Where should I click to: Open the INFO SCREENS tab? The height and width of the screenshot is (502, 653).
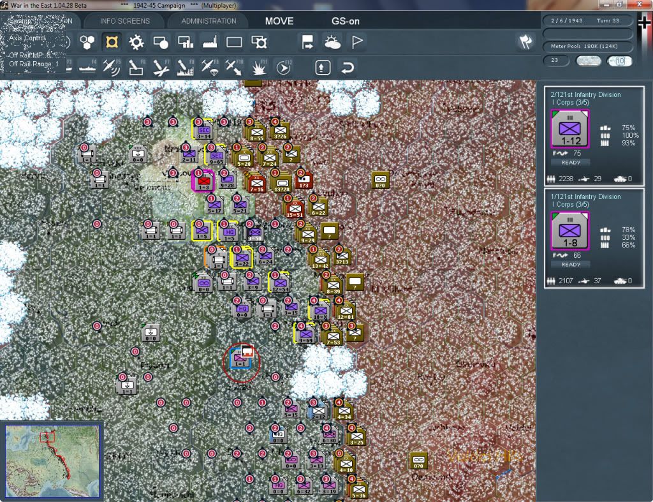point(124,21)
